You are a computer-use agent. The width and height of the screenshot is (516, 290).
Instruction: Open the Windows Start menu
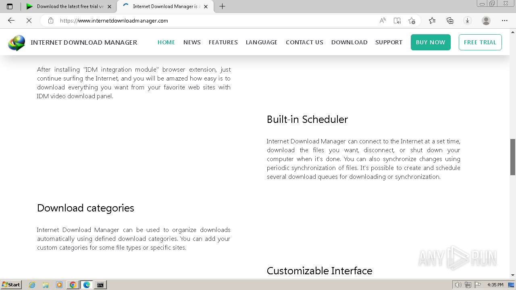[11, 285]
